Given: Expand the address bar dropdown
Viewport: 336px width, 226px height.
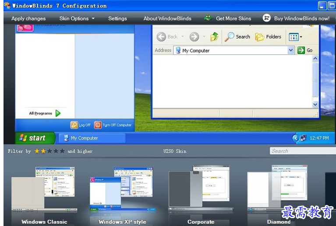Looking at the screenshot, I should (290, 50).
